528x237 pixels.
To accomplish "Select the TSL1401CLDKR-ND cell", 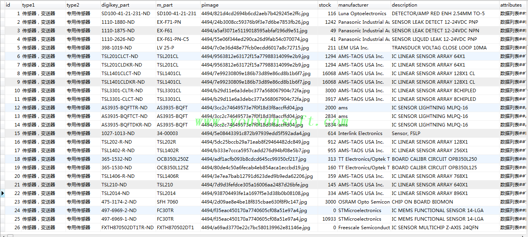I will 128,82.
